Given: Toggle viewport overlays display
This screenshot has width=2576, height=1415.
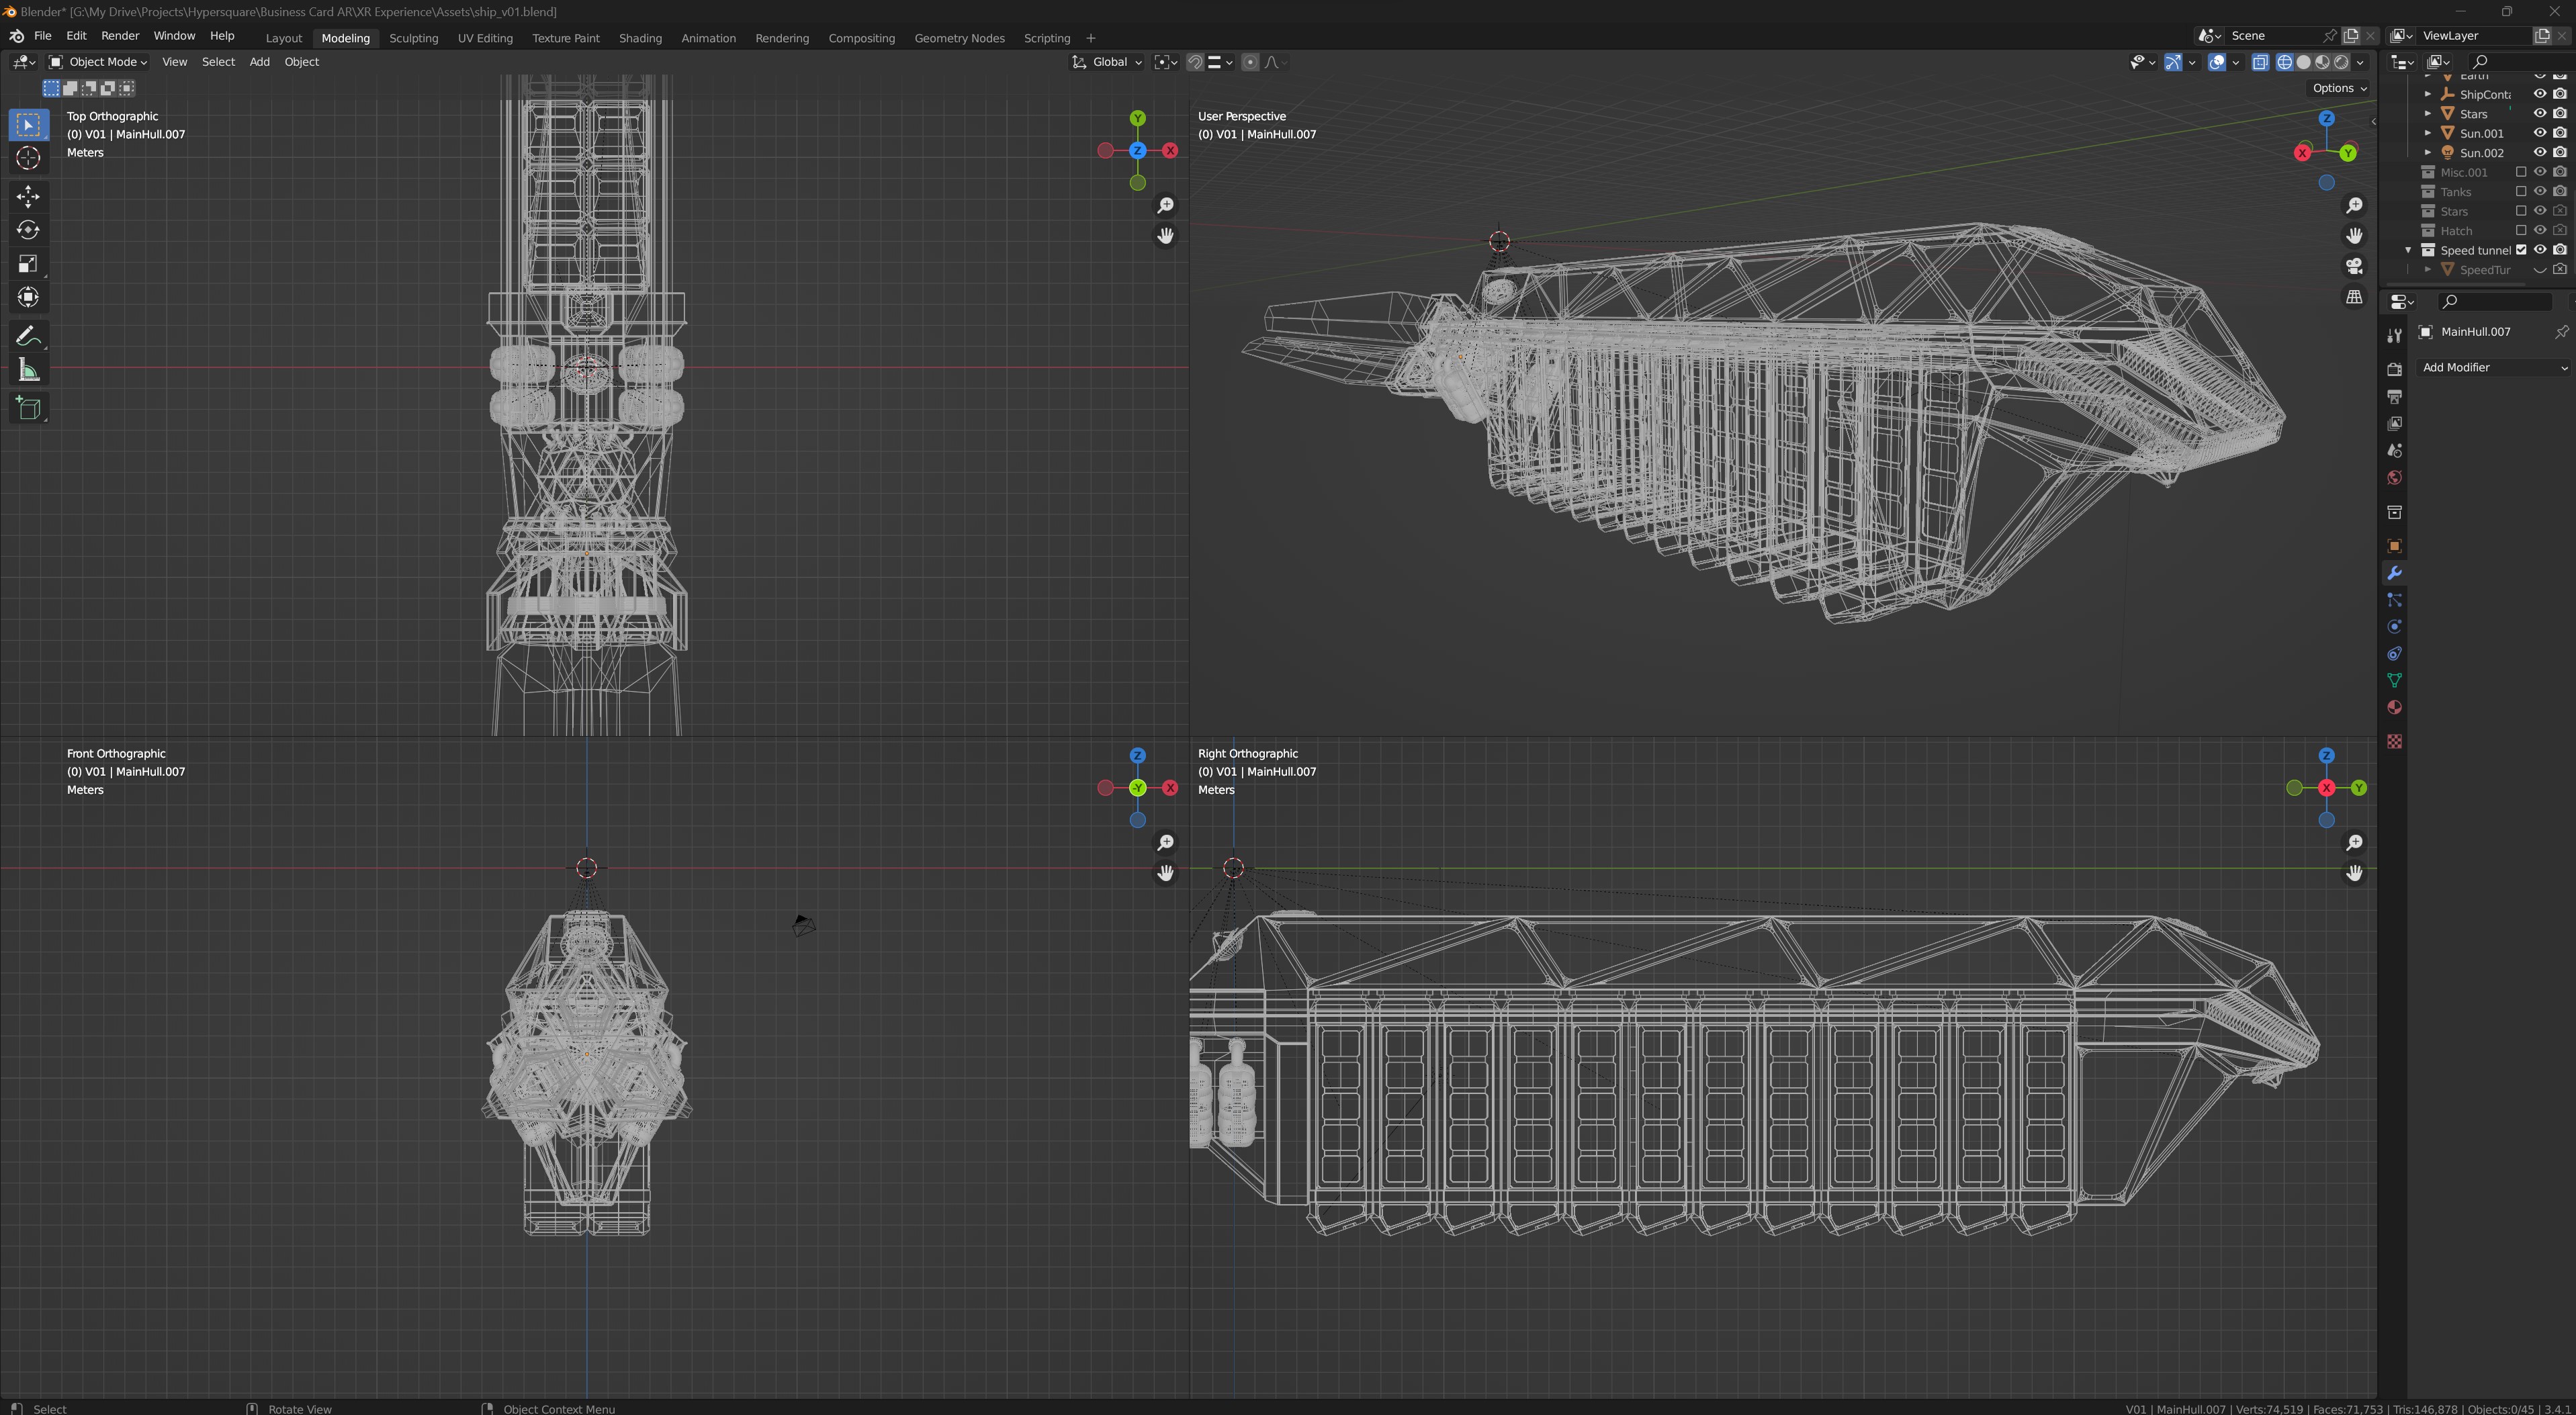Looking at the screenshot, I should click(2217, 62).
